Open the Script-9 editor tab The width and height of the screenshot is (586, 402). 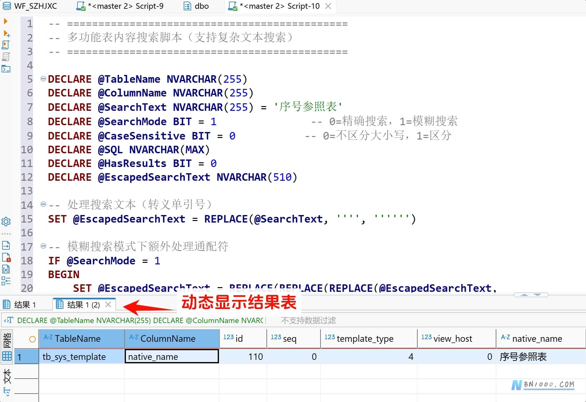120,6
